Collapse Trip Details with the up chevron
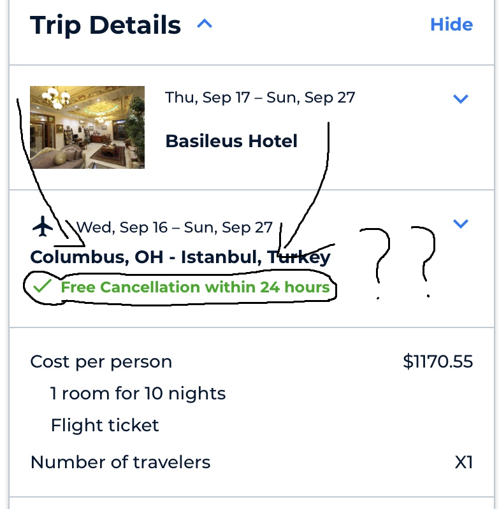Viewport: 499px width, 509px height. (x=205, y=24)
